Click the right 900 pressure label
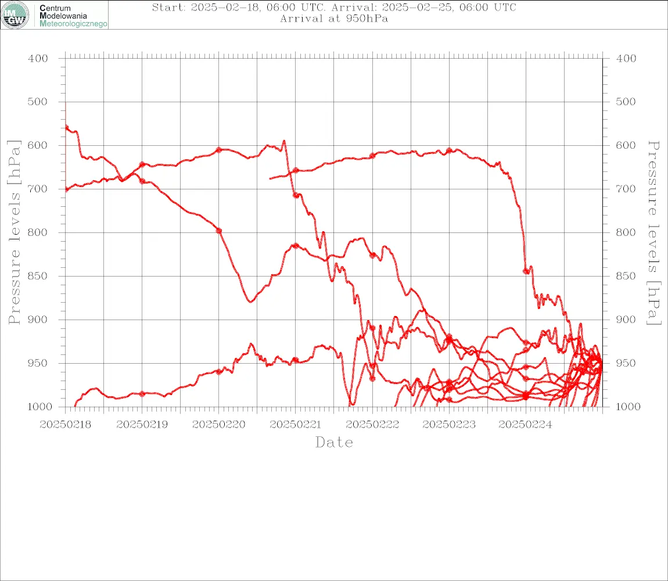 pos(626,320)
